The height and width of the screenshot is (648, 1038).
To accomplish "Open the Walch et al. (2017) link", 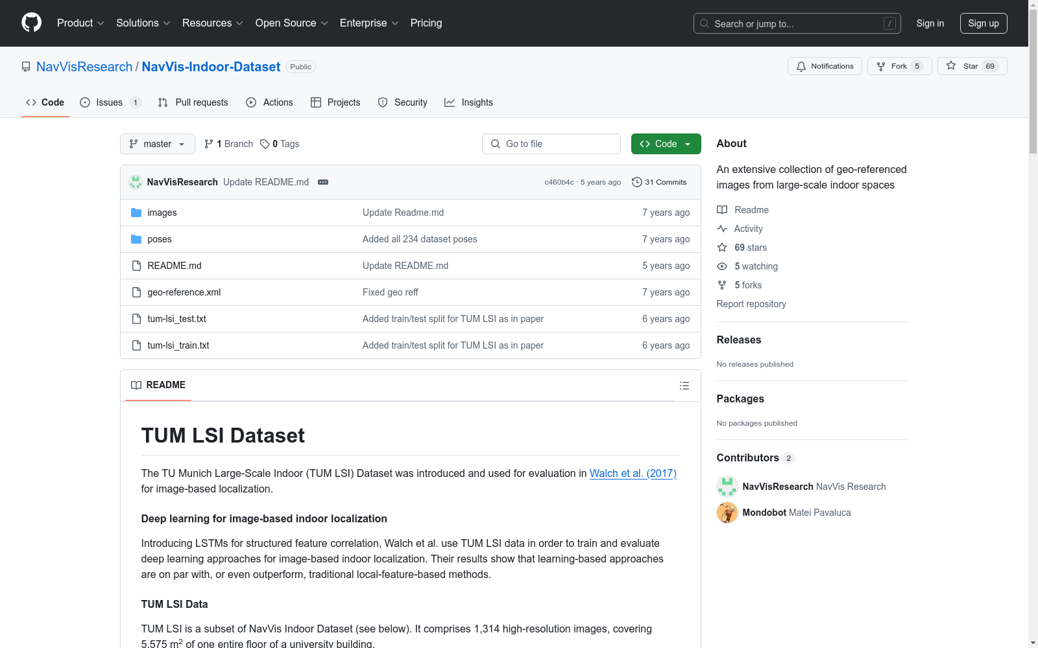I will coord(633,473).
